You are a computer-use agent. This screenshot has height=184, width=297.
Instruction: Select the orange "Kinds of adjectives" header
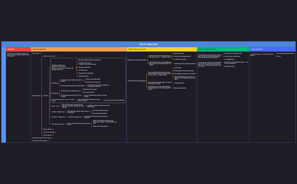78,49
